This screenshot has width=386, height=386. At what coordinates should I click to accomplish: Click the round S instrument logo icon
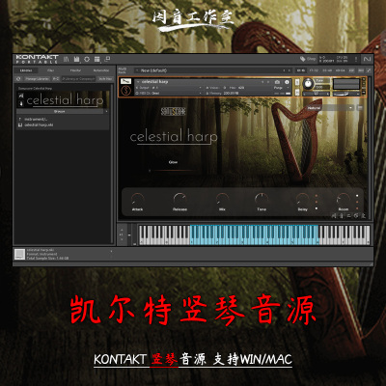point(125,91)
